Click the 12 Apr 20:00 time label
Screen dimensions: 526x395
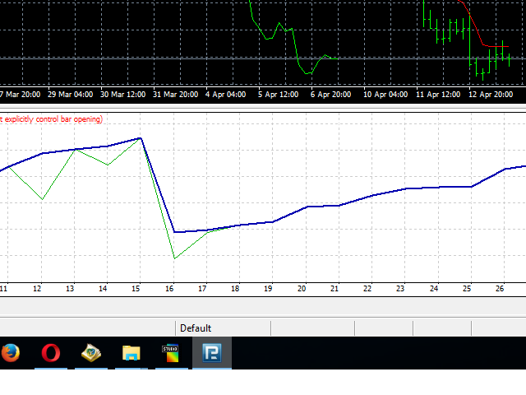click(491, 95)
